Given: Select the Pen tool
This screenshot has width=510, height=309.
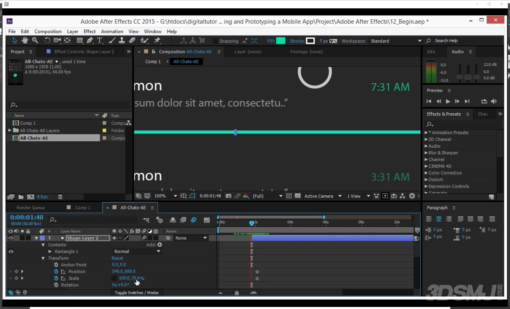Looking at the screenshot, I should 90,40.
